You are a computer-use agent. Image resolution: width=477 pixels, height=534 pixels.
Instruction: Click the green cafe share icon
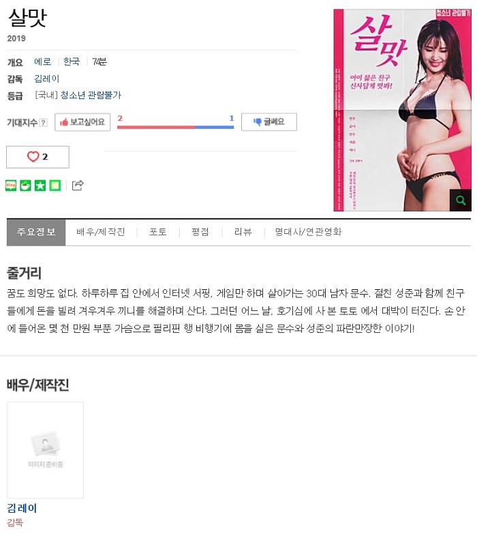[25, 186]
